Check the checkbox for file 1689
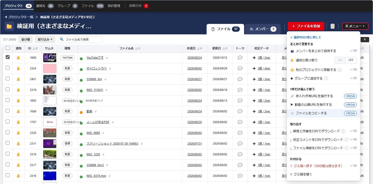 tap(8, 111)
